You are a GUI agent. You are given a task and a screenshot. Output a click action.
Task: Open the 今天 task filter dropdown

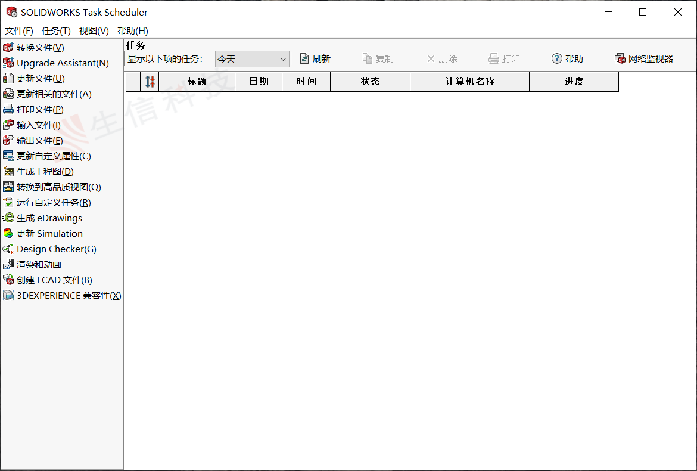252,59
